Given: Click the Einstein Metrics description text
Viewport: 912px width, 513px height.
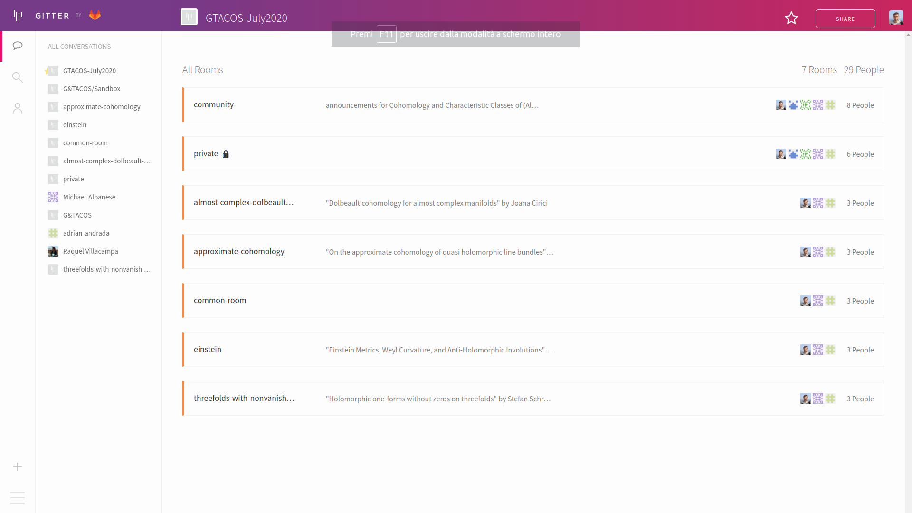Looking at the screenshot, I should coord(439,350).
